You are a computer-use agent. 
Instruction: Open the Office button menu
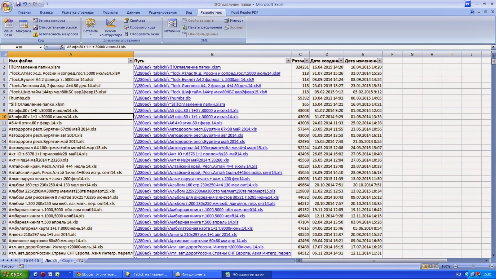7,7
